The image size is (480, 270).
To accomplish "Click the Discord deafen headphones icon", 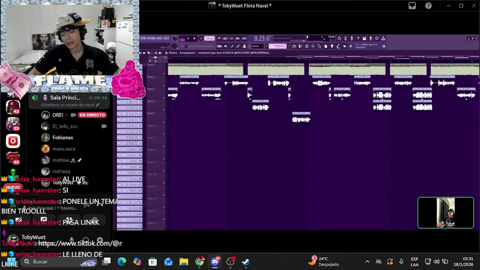I will tap(85, 240).
